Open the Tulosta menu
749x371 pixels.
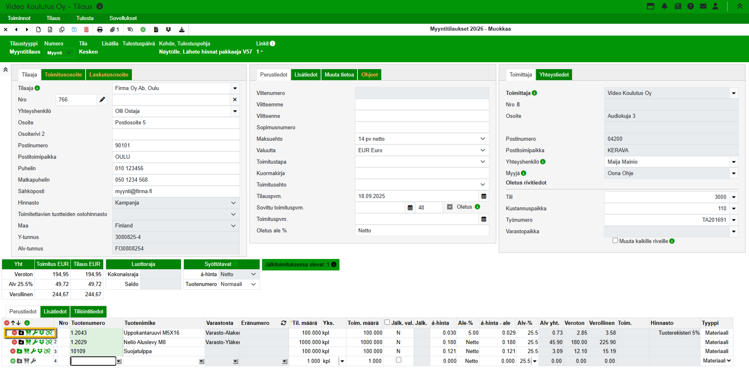pos(85,18)
